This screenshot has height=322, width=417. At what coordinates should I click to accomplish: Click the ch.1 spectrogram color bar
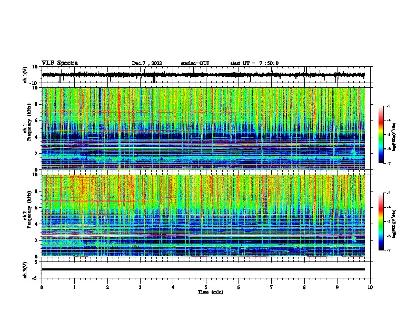coord(381,135)
